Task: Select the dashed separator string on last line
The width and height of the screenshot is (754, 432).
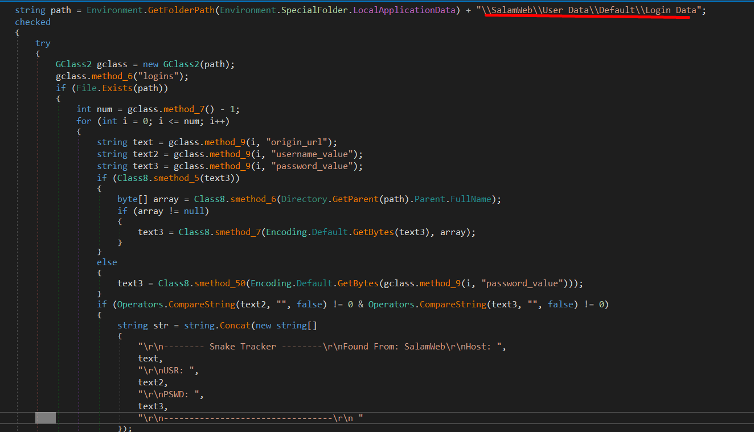Action: click(x=251, y=418)
